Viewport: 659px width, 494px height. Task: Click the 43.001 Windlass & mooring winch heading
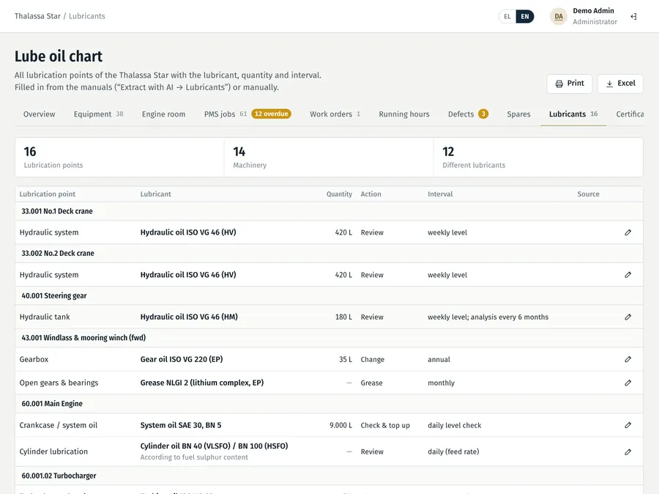tap(83, 338)
